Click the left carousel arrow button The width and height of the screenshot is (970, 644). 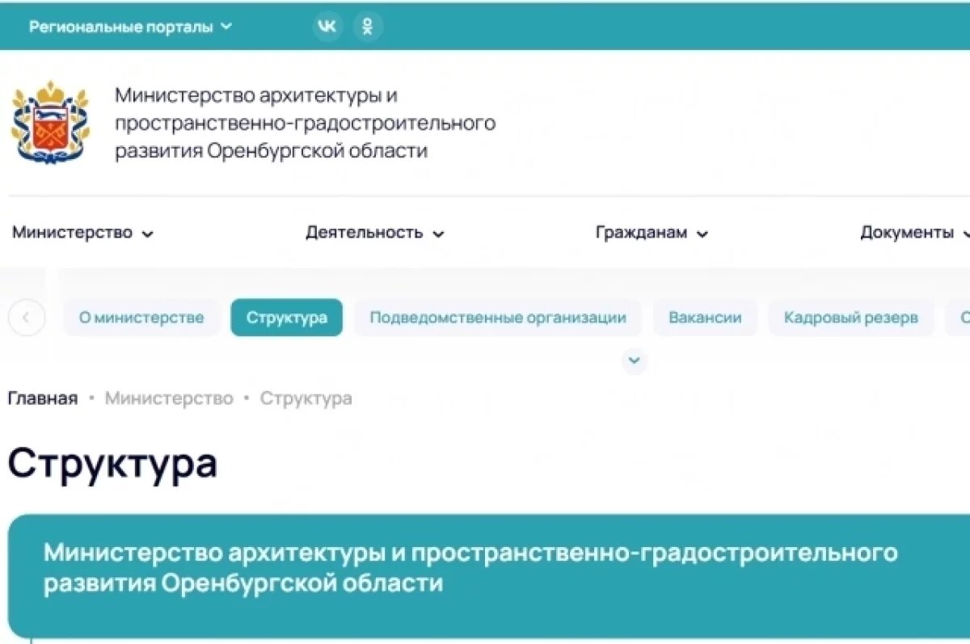pos(27,318)
